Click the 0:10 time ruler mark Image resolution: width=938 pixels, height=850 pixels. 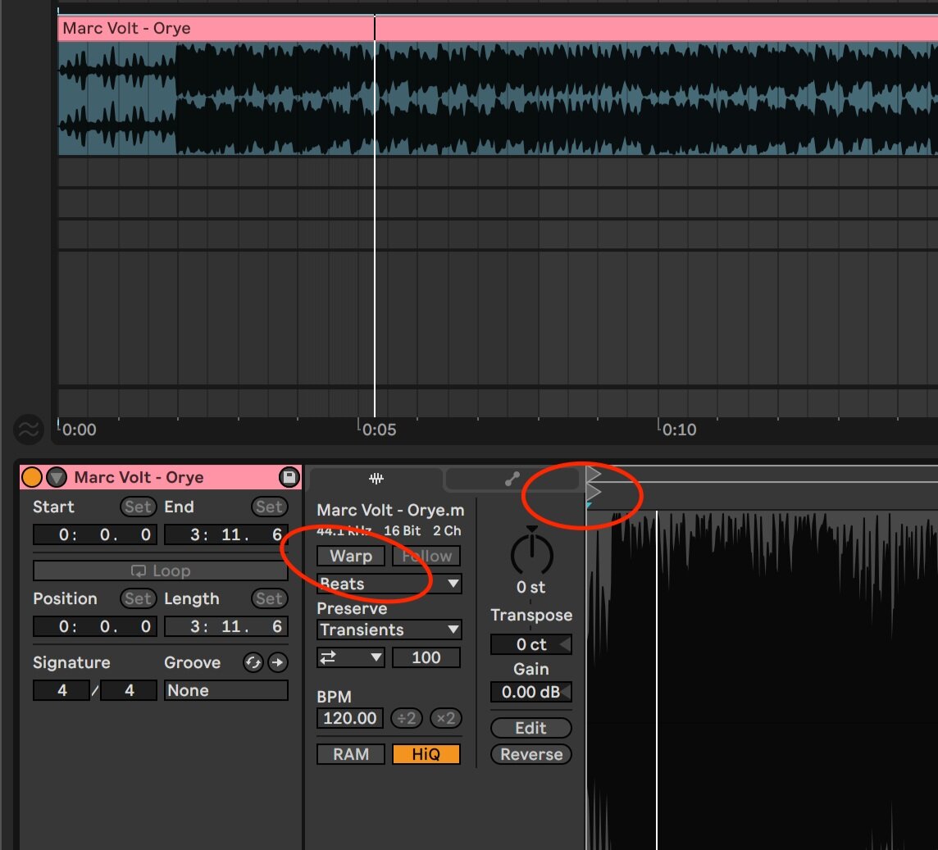[x=679, y=430]
